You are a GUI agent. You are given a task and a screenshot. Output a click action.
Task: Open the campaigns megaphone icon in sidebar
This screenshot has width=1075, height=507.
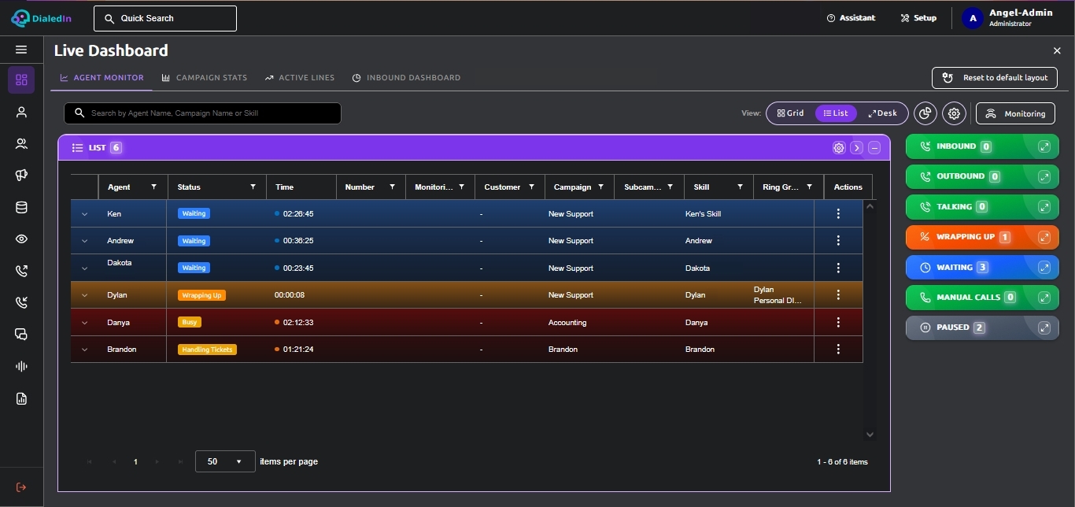(21, 176)
